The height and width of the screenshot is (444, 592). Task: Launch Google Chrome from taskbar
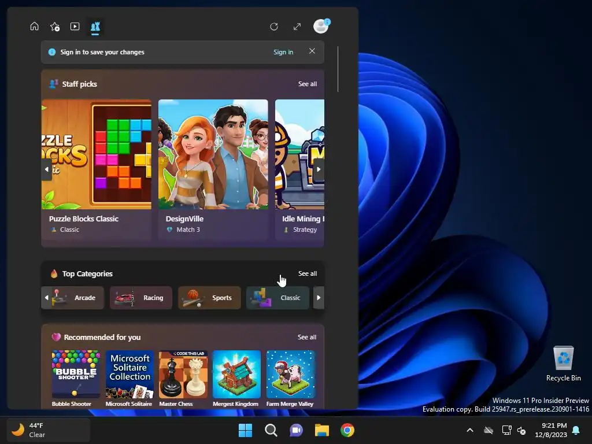pyautogui.click(x=347, y=430)
